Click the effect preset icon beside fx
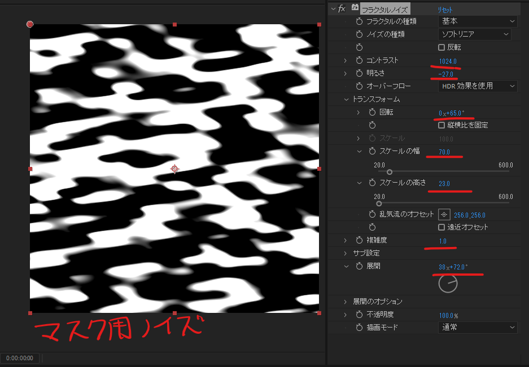Image resolution: width=529 pixels, height=367 pixels. point(355,7)
